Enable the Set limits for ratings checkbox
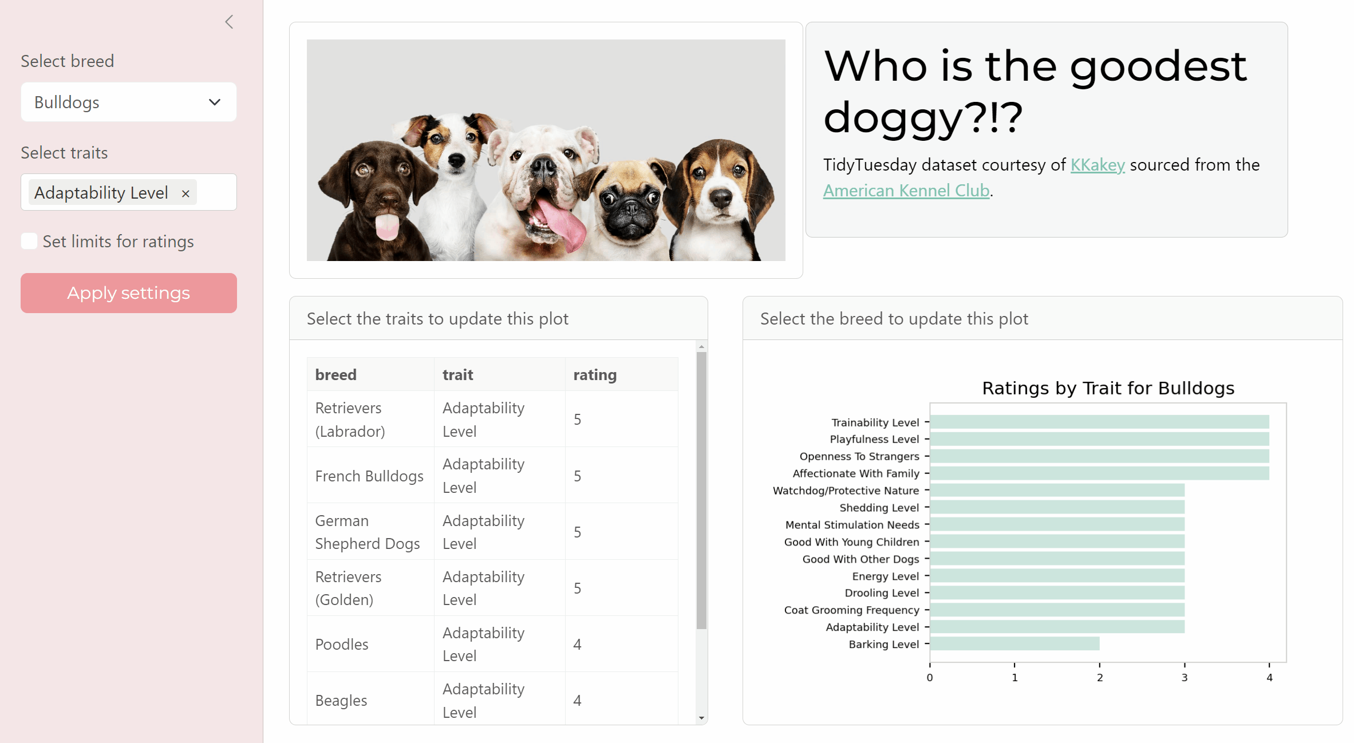The image size is (1354, 743). [x=29, y=241]
